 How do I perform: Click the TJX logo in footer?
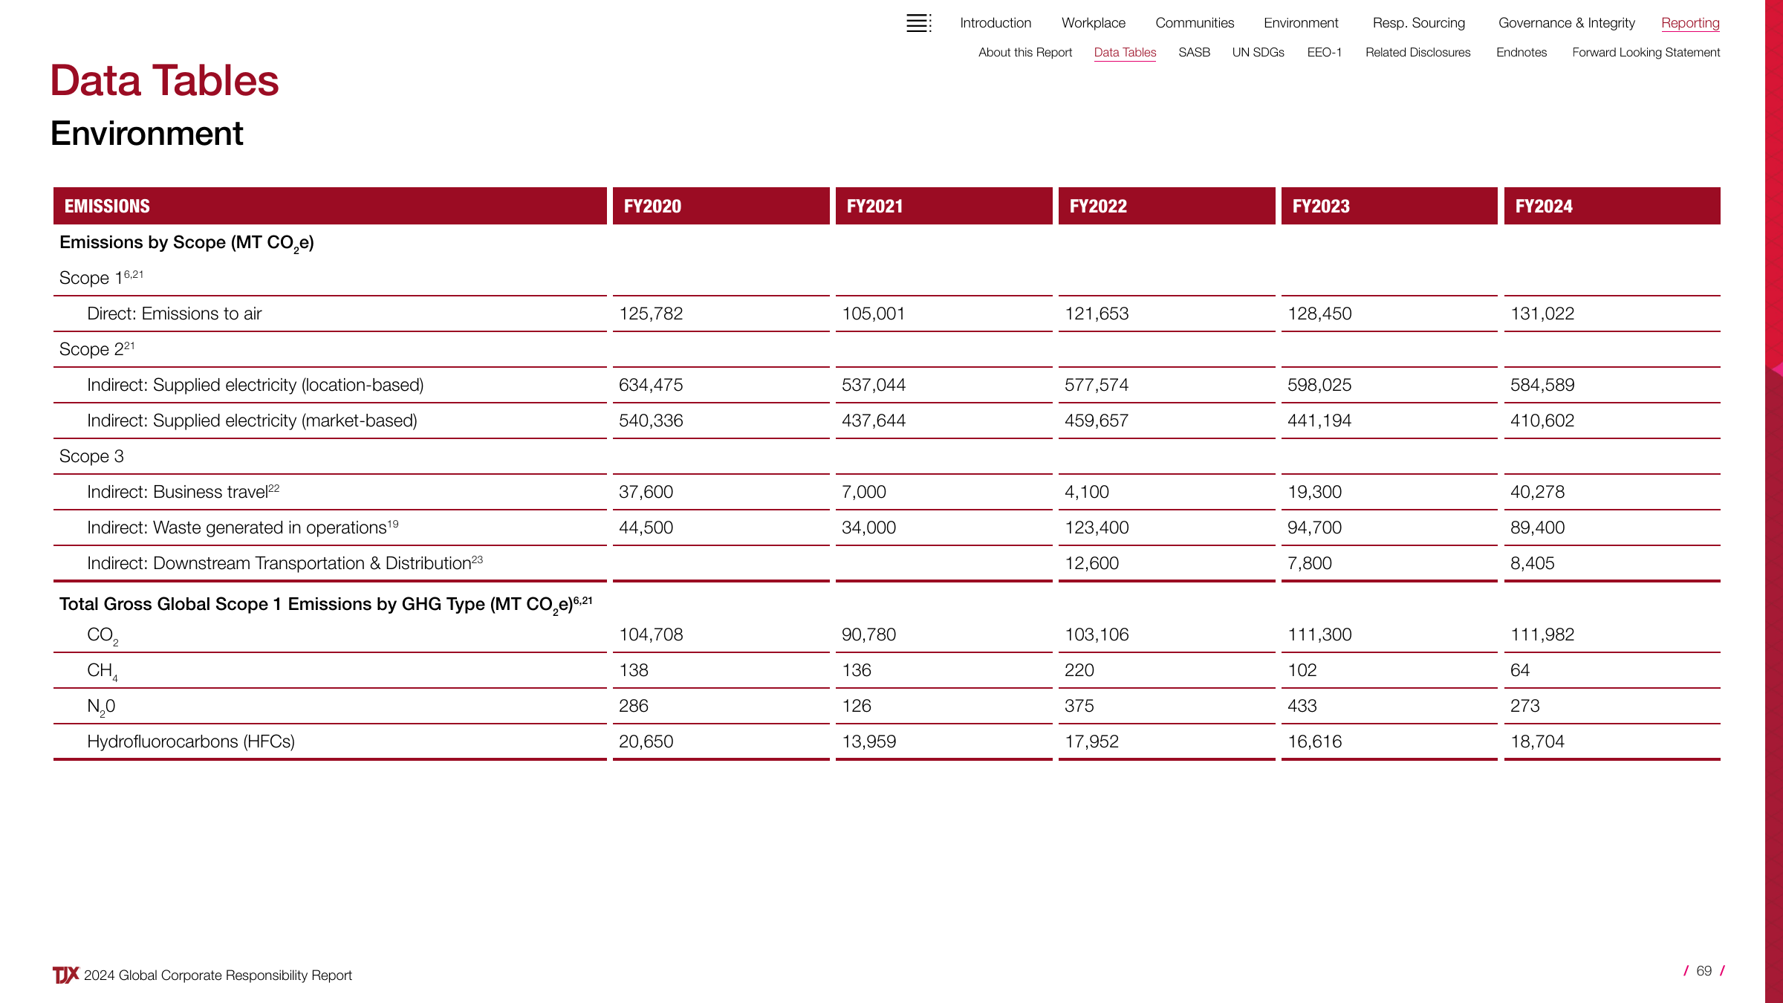(x=65, y=975)
